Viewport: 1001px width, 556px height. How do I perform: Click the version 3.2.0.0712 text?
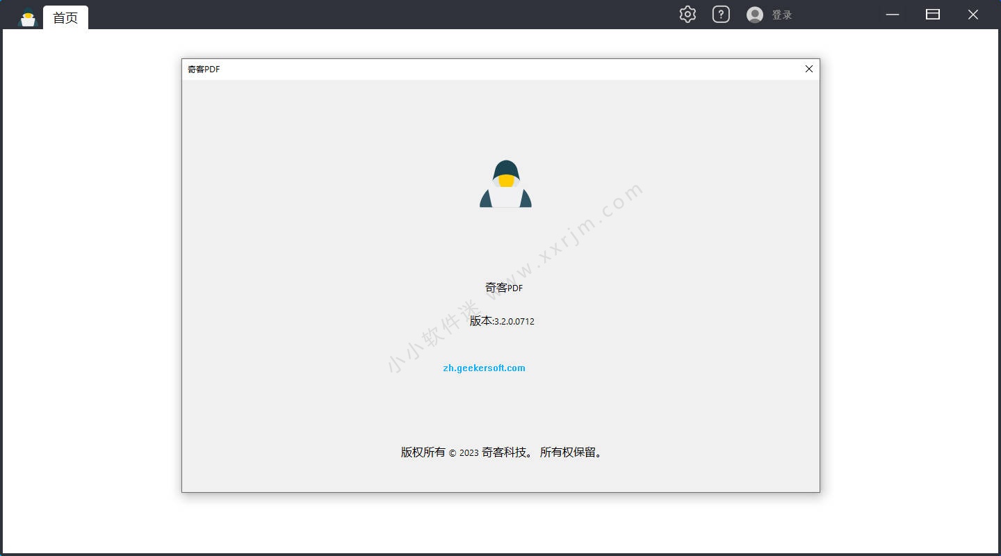coord(502,321)
